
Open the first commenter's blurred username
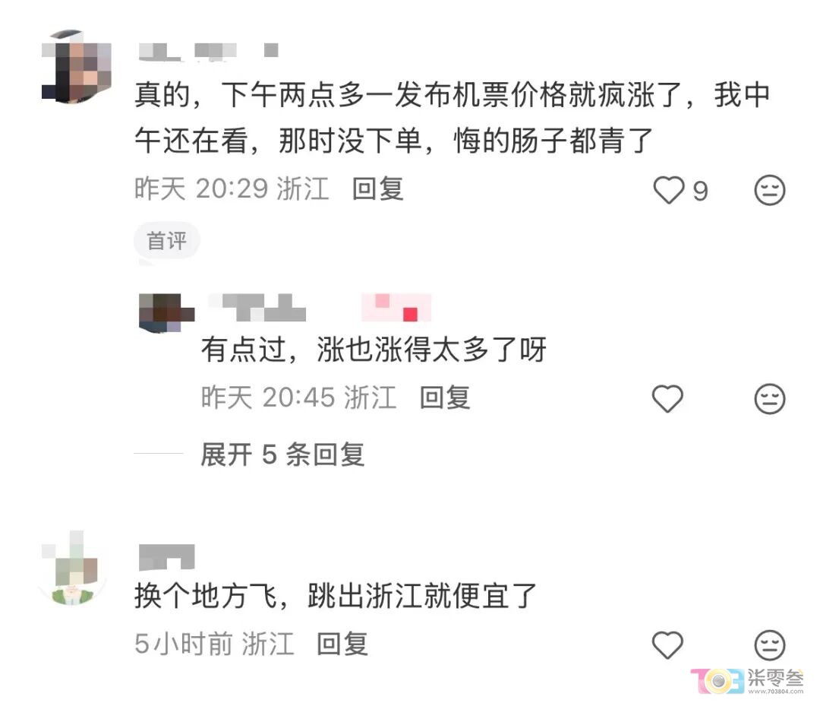click(208, 51)
